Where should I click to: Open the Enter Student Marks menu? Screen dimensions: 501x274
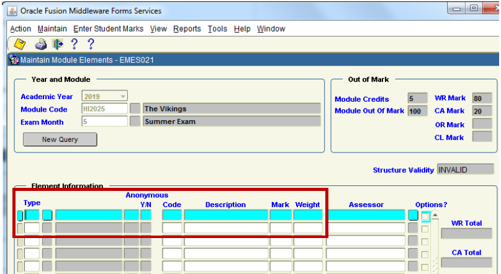click(108, 29)
